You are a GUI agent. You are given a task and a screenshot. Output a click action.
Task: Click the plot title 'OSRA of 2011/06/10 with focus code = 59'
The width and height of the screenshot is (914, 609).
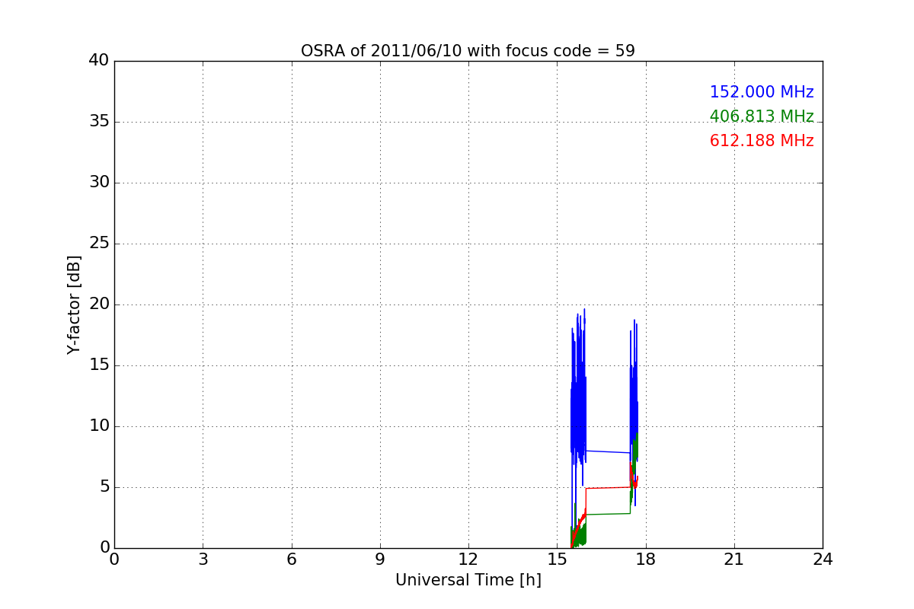[x=468, y=51]
